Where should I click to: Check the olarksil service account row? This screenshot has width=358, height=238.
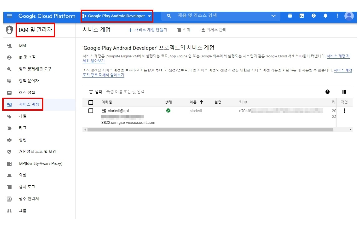[x=91, y=111]
